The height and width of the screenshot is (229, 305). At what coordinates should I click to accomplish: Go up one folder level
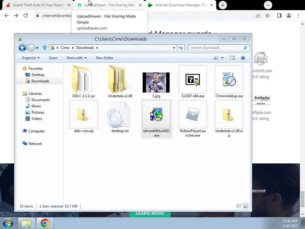click(x=45, y=48)
